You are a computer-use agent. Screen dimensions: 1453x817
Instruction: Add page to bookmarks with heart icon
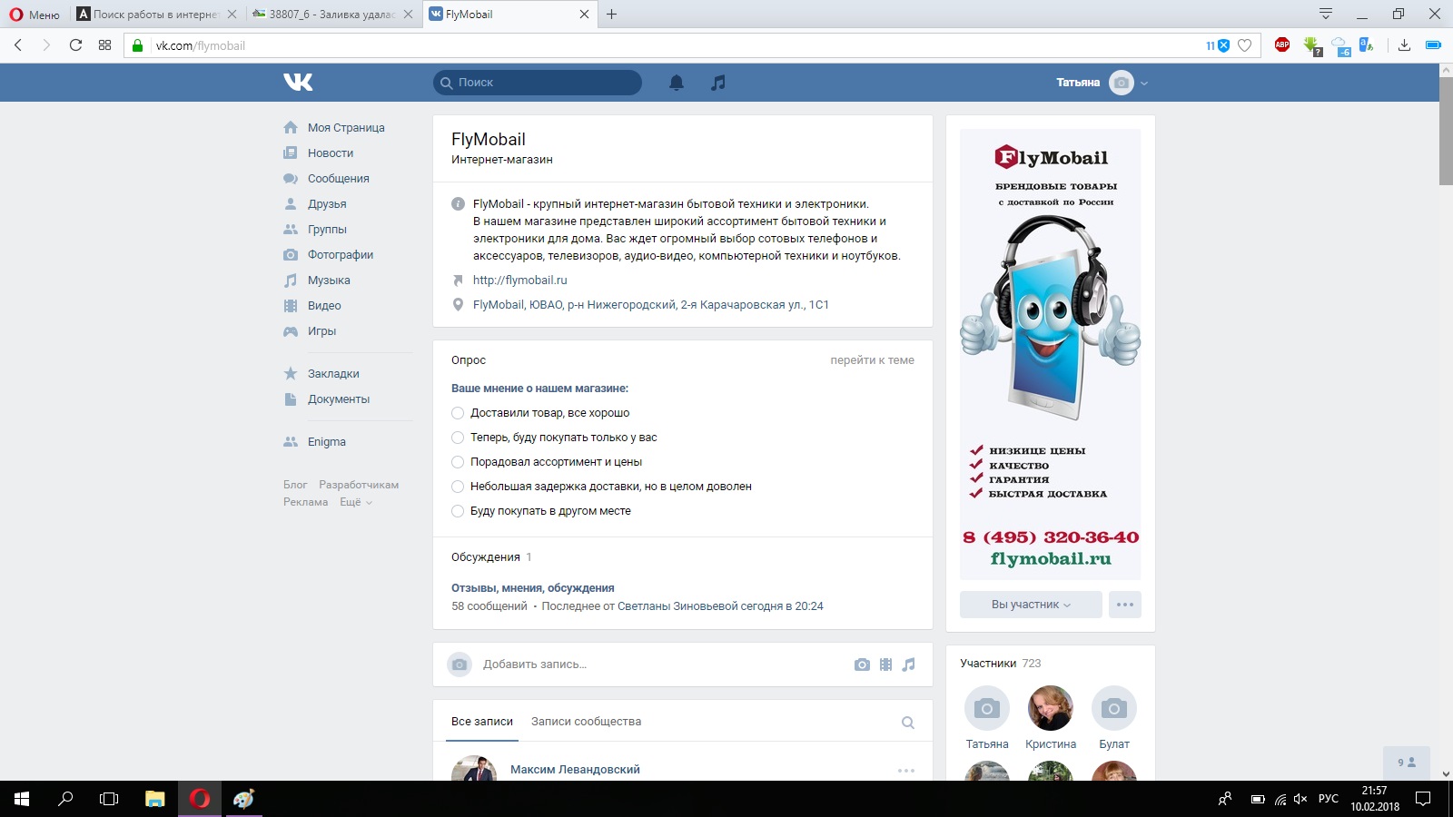(1245, 45)
